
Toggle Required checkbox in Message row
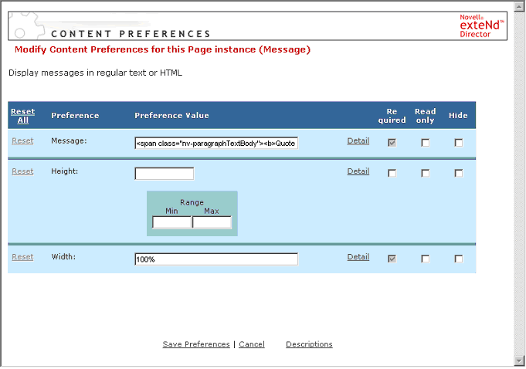point(392,143)
